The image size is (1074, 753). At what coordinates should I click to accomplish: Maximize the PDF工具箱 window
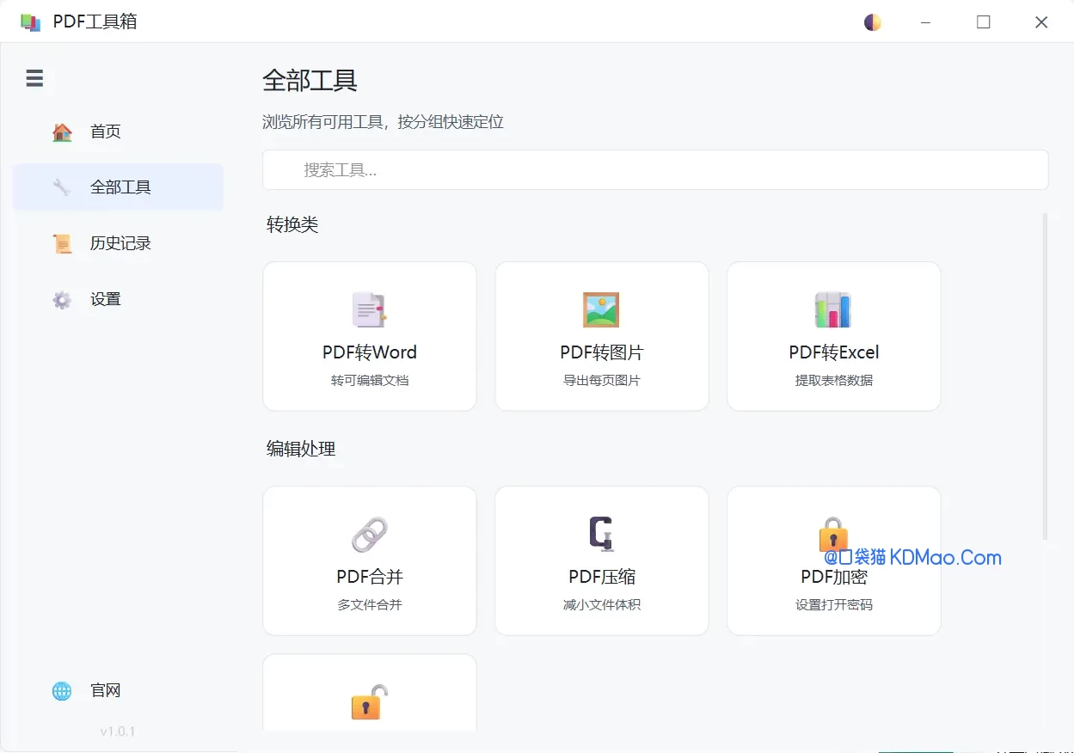click(x=984, y=22)
